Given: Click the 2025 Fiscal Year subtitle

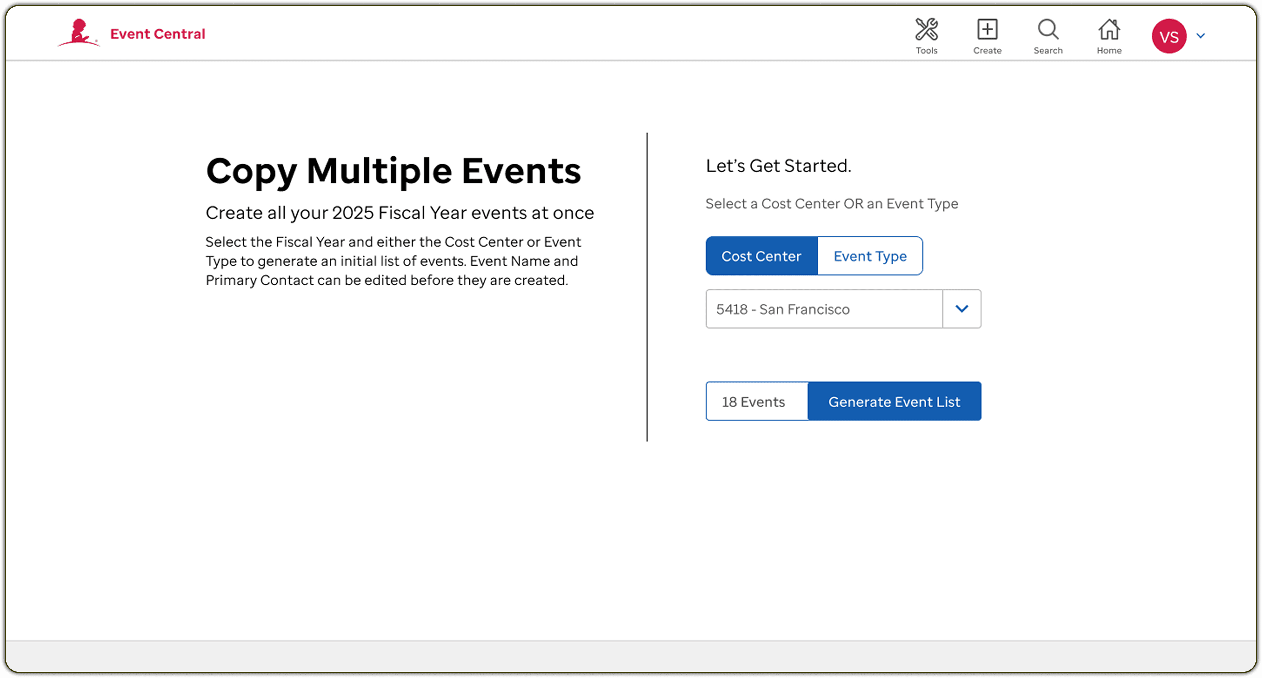Looking at the screenshot, I should (399, 213).
